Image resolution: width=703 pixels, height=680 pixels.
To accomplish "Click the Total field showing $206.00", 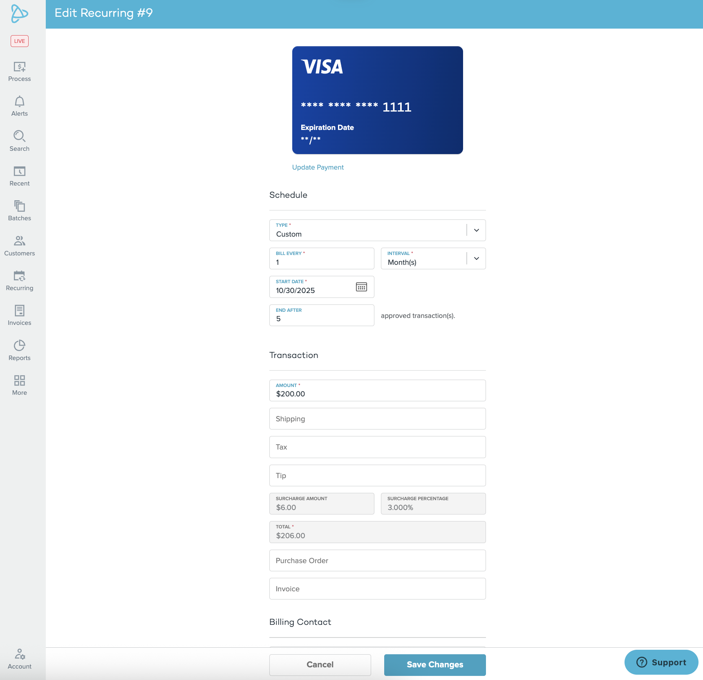I will pyautogui.click(x=378, y=532).
